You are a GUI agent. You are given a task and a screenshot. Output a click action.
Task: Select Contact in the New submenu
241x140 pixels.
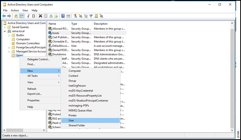[90, 76]
